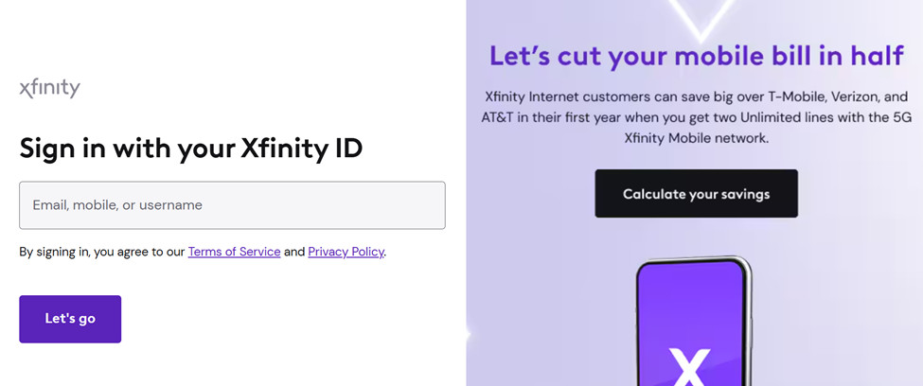Click the 'Sign in with your Xfinity ID' heading

pyautogui.click(x=190, y=149)
